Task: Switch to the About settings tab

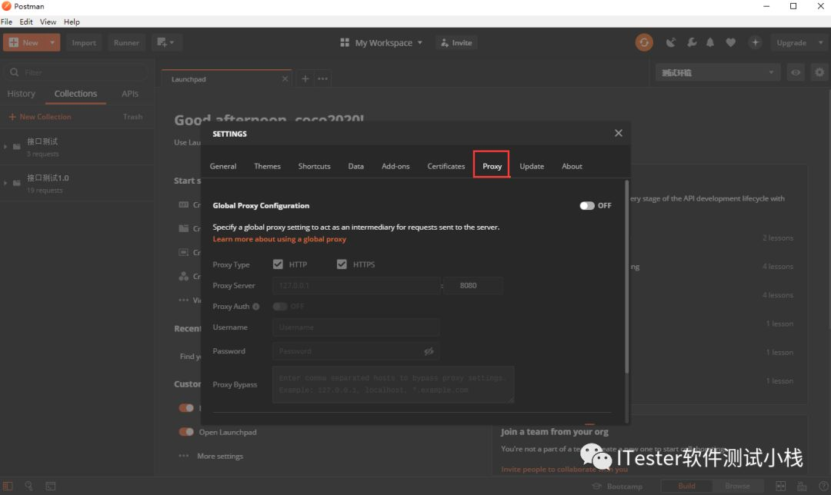Action: click(x=572, y=166)
